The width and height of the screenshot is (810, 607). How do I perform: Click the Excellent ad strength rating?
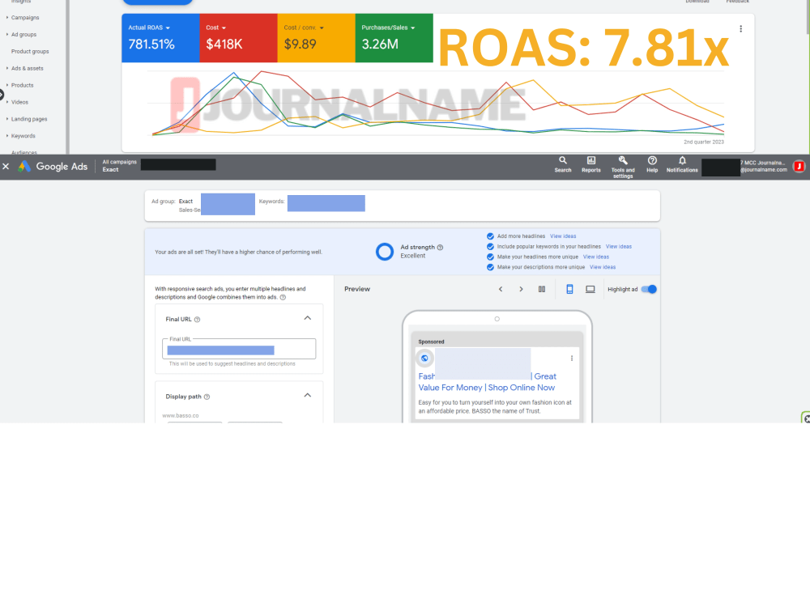pyautogui.click(x=413, y=256)
